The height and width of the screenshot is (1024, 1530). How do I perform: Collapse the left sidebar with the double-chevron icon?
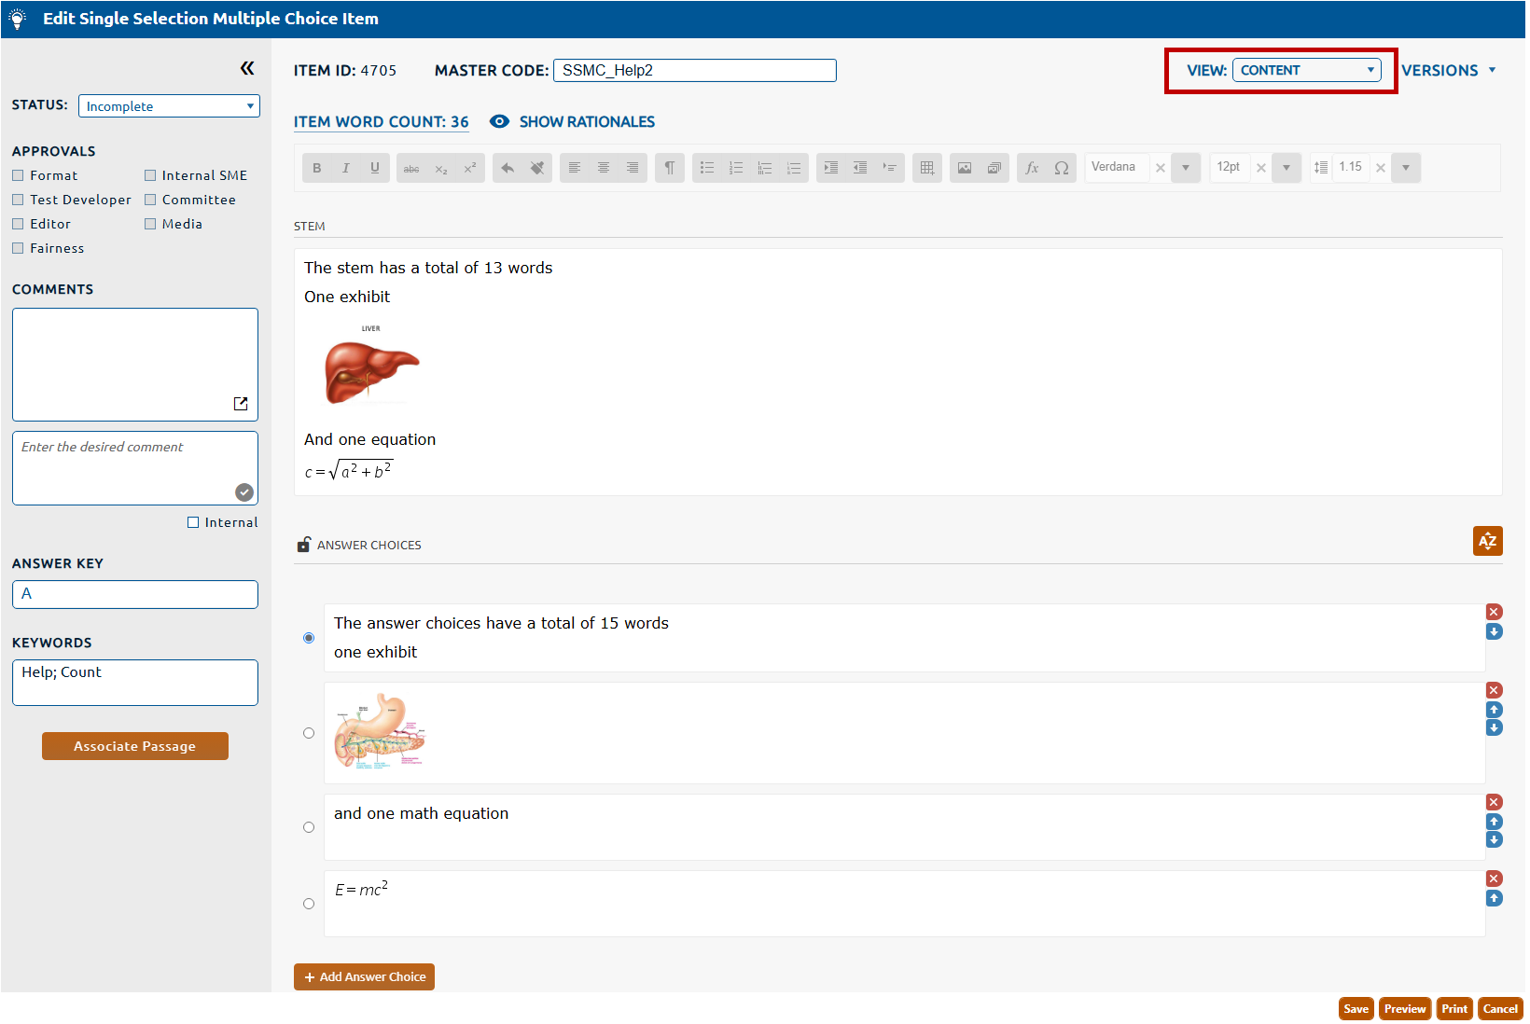(247, 68)
